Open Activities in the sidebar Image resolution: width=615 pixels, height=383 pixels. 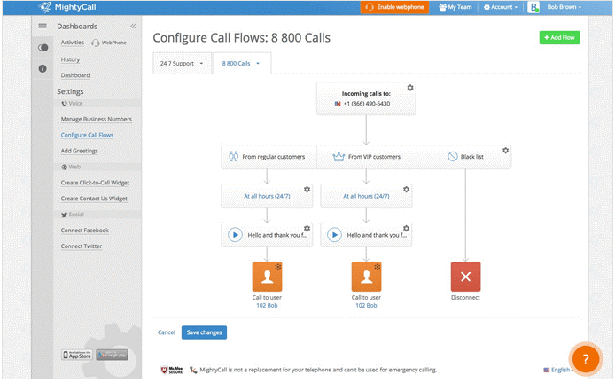pyautogui.click(x=72, y=42)
